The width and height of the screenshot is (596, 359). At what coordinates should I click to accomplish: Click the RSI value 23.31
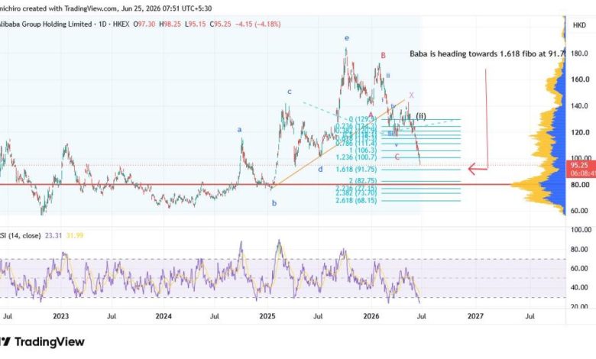53,235
